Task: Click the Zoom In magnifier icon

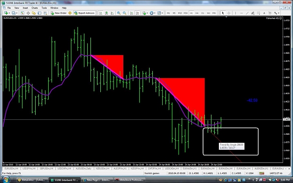Action: coord(119,13)
